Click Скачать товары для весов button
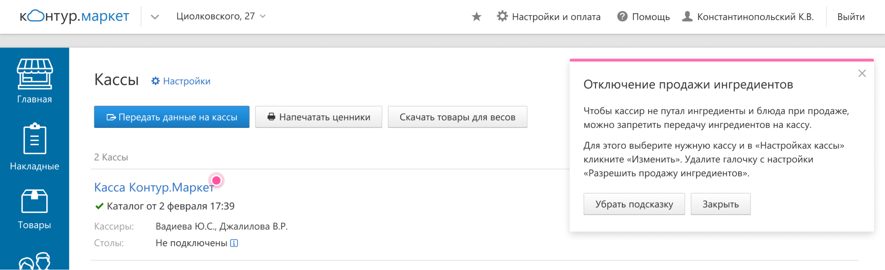This screenshot has width=885, height=270. point(457,117)
